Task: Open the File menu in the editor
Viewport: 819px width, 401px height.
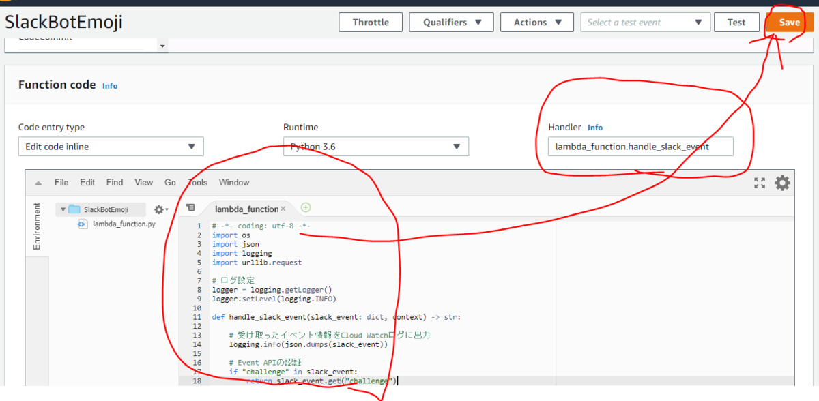Action: (x=61, y=182)
